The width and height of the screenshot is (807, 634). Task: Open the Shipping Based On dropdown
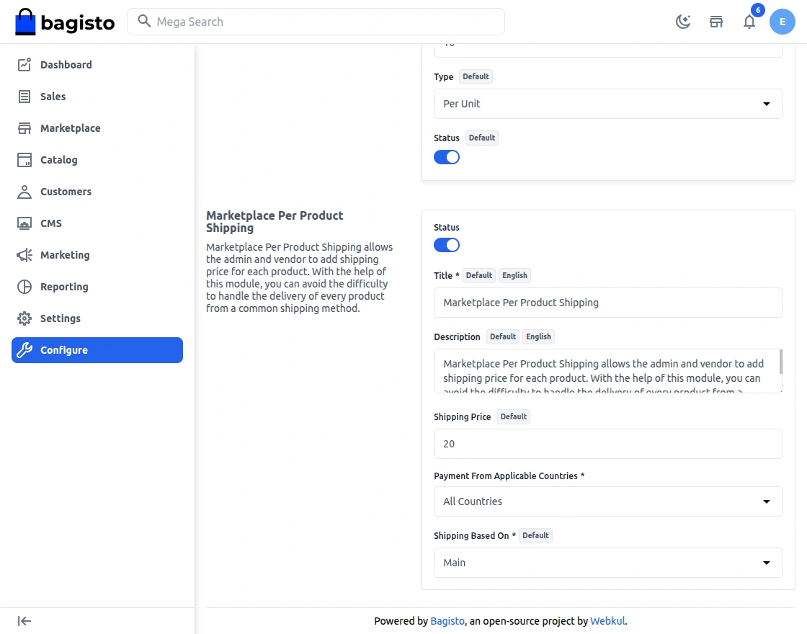click(608, 563)
